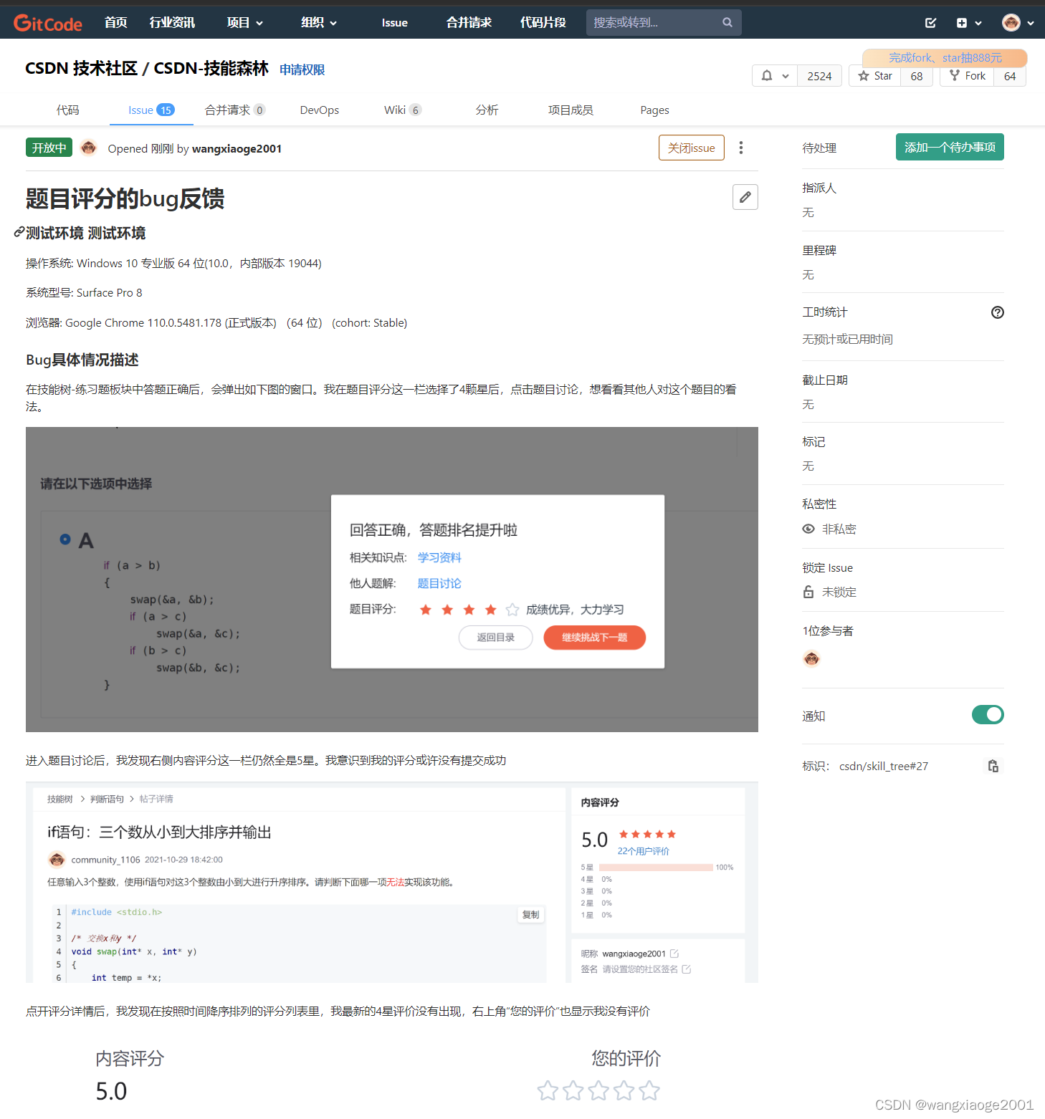Click the create-new plus icon
Image resolution: width=1045 pixels, height=1119 pixels.
[962, 23]
